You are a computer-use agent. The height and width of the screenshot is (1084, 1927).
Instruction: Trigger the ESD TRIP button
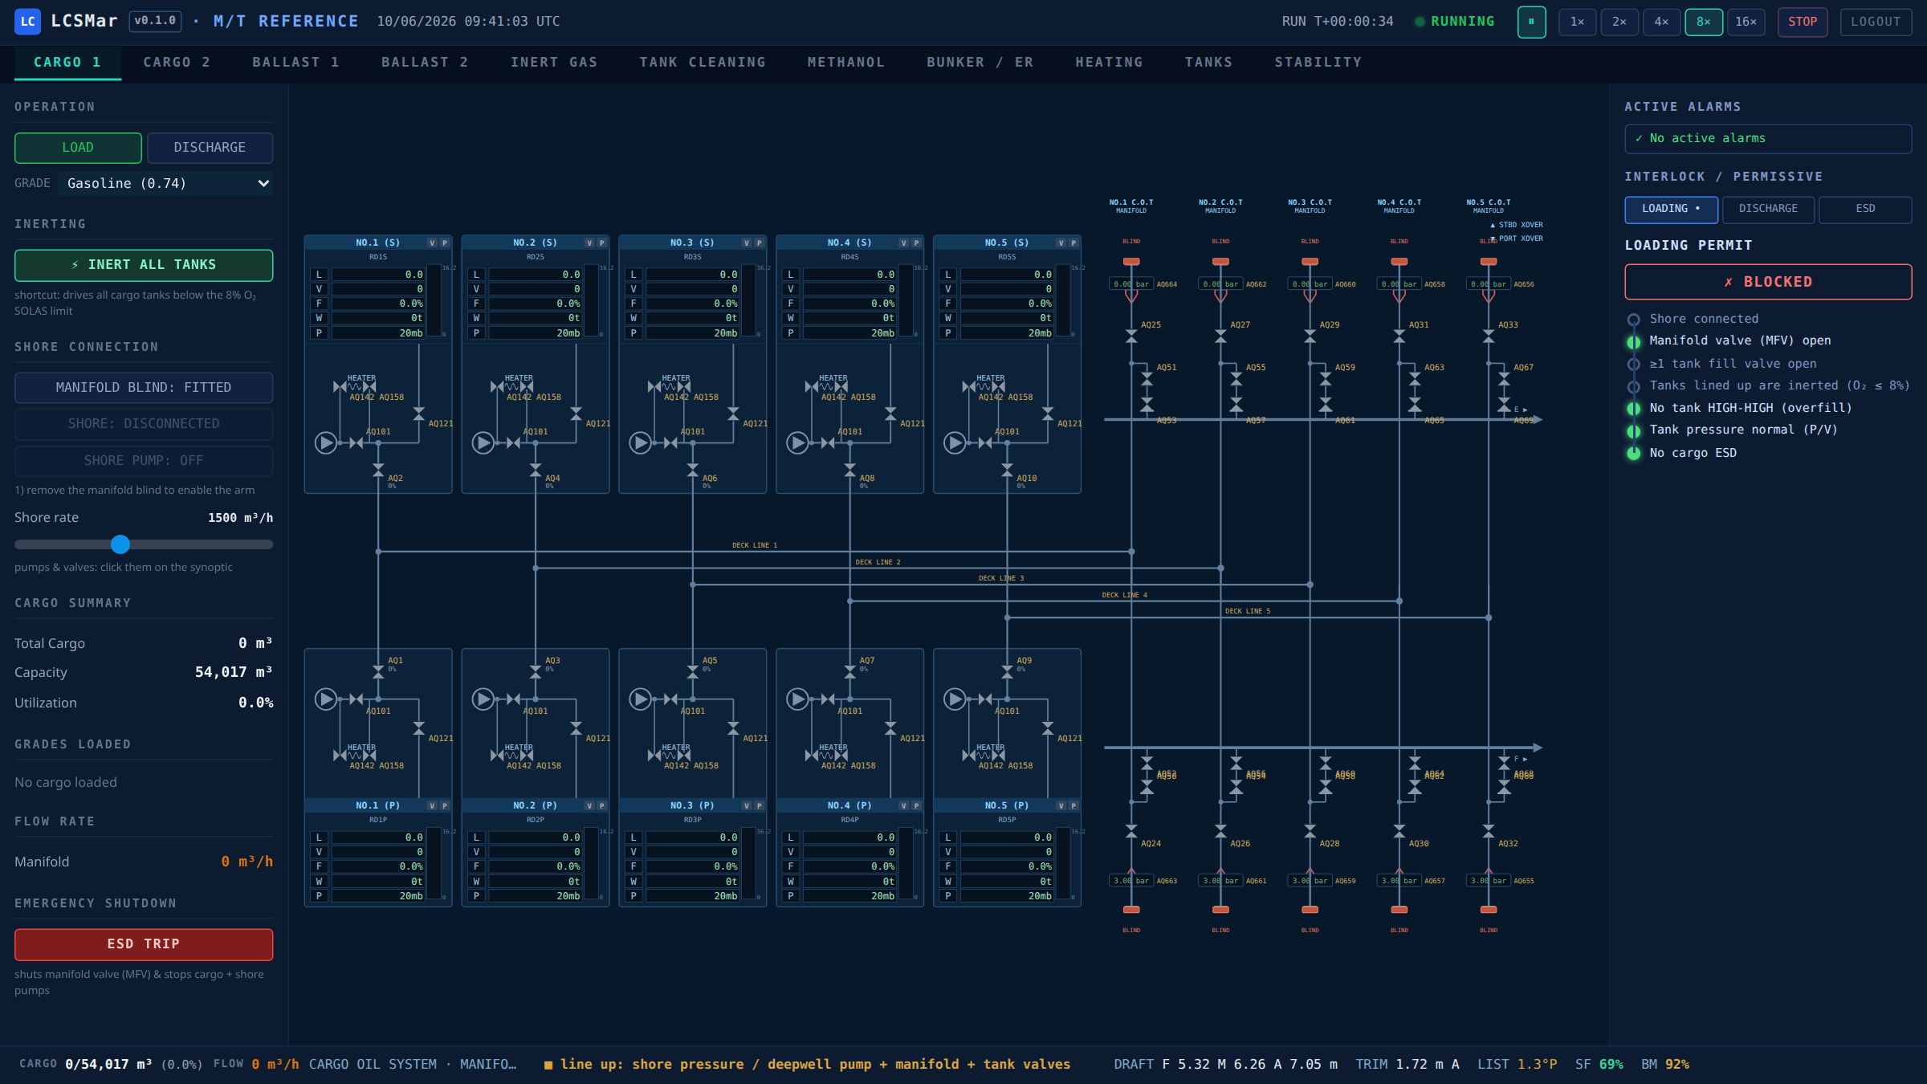[144, 944]
